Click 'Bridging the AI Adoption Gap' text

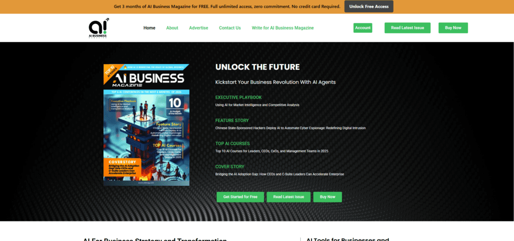[280, 174]
